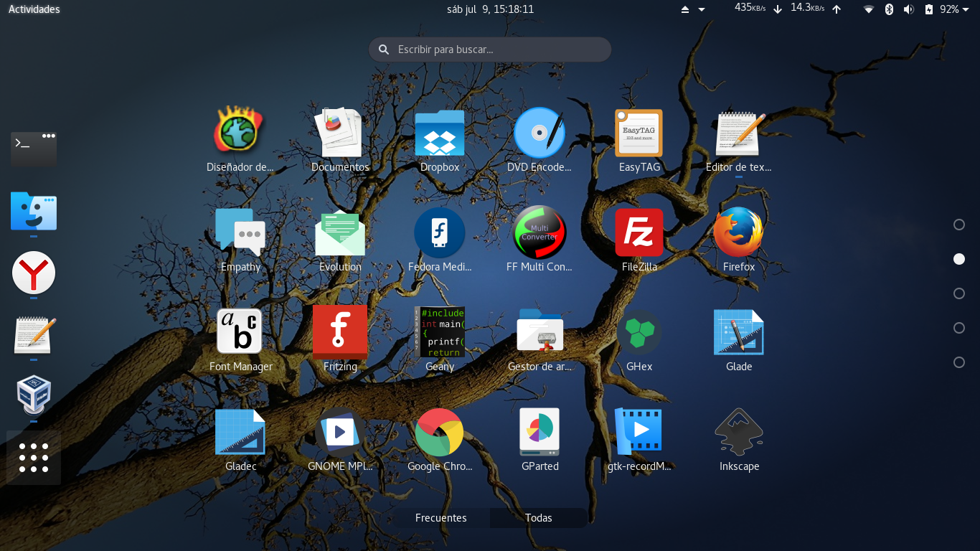980x551 pixels.
Task: Click the Bluetooth status icon
Action: coord(889,9)
